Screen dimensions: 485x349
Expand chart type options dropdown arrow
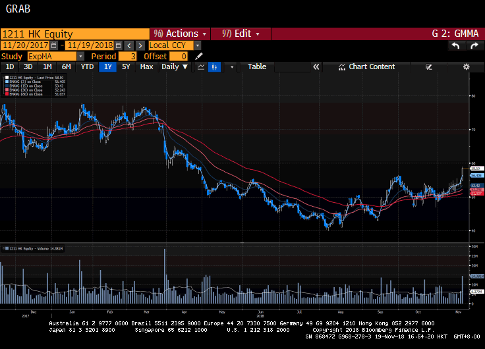[232, 67]
